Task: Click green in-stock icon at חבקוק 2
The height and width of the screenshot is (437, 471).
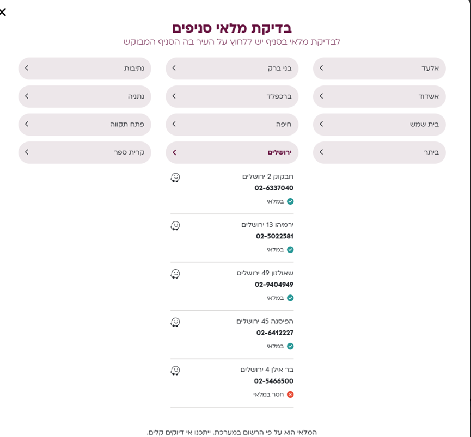Action: [290, 201]
